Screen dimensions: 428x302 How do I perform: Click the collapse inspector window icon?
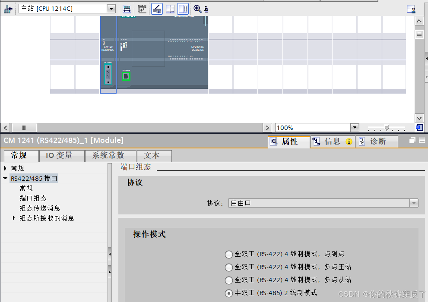pos(422,140)
